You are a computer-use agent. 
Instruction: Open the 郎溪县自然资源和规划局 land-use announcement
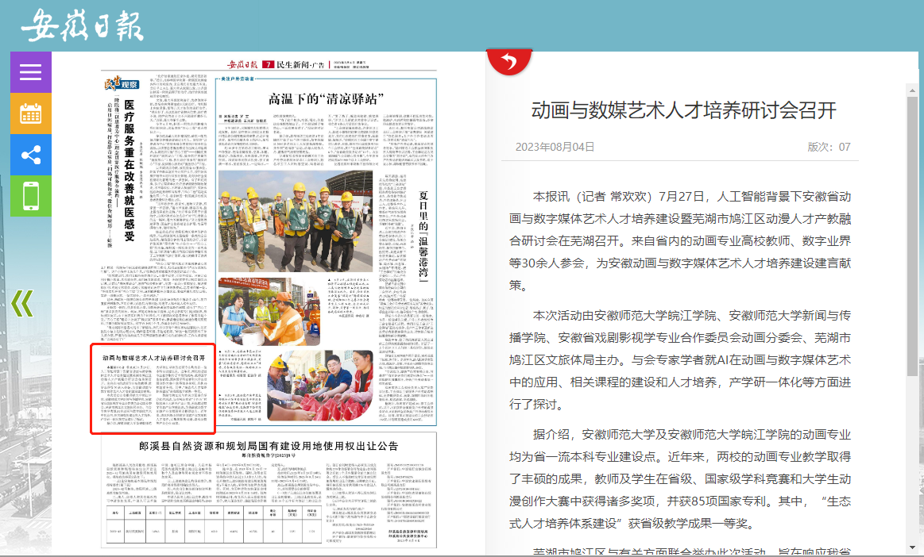269,446
